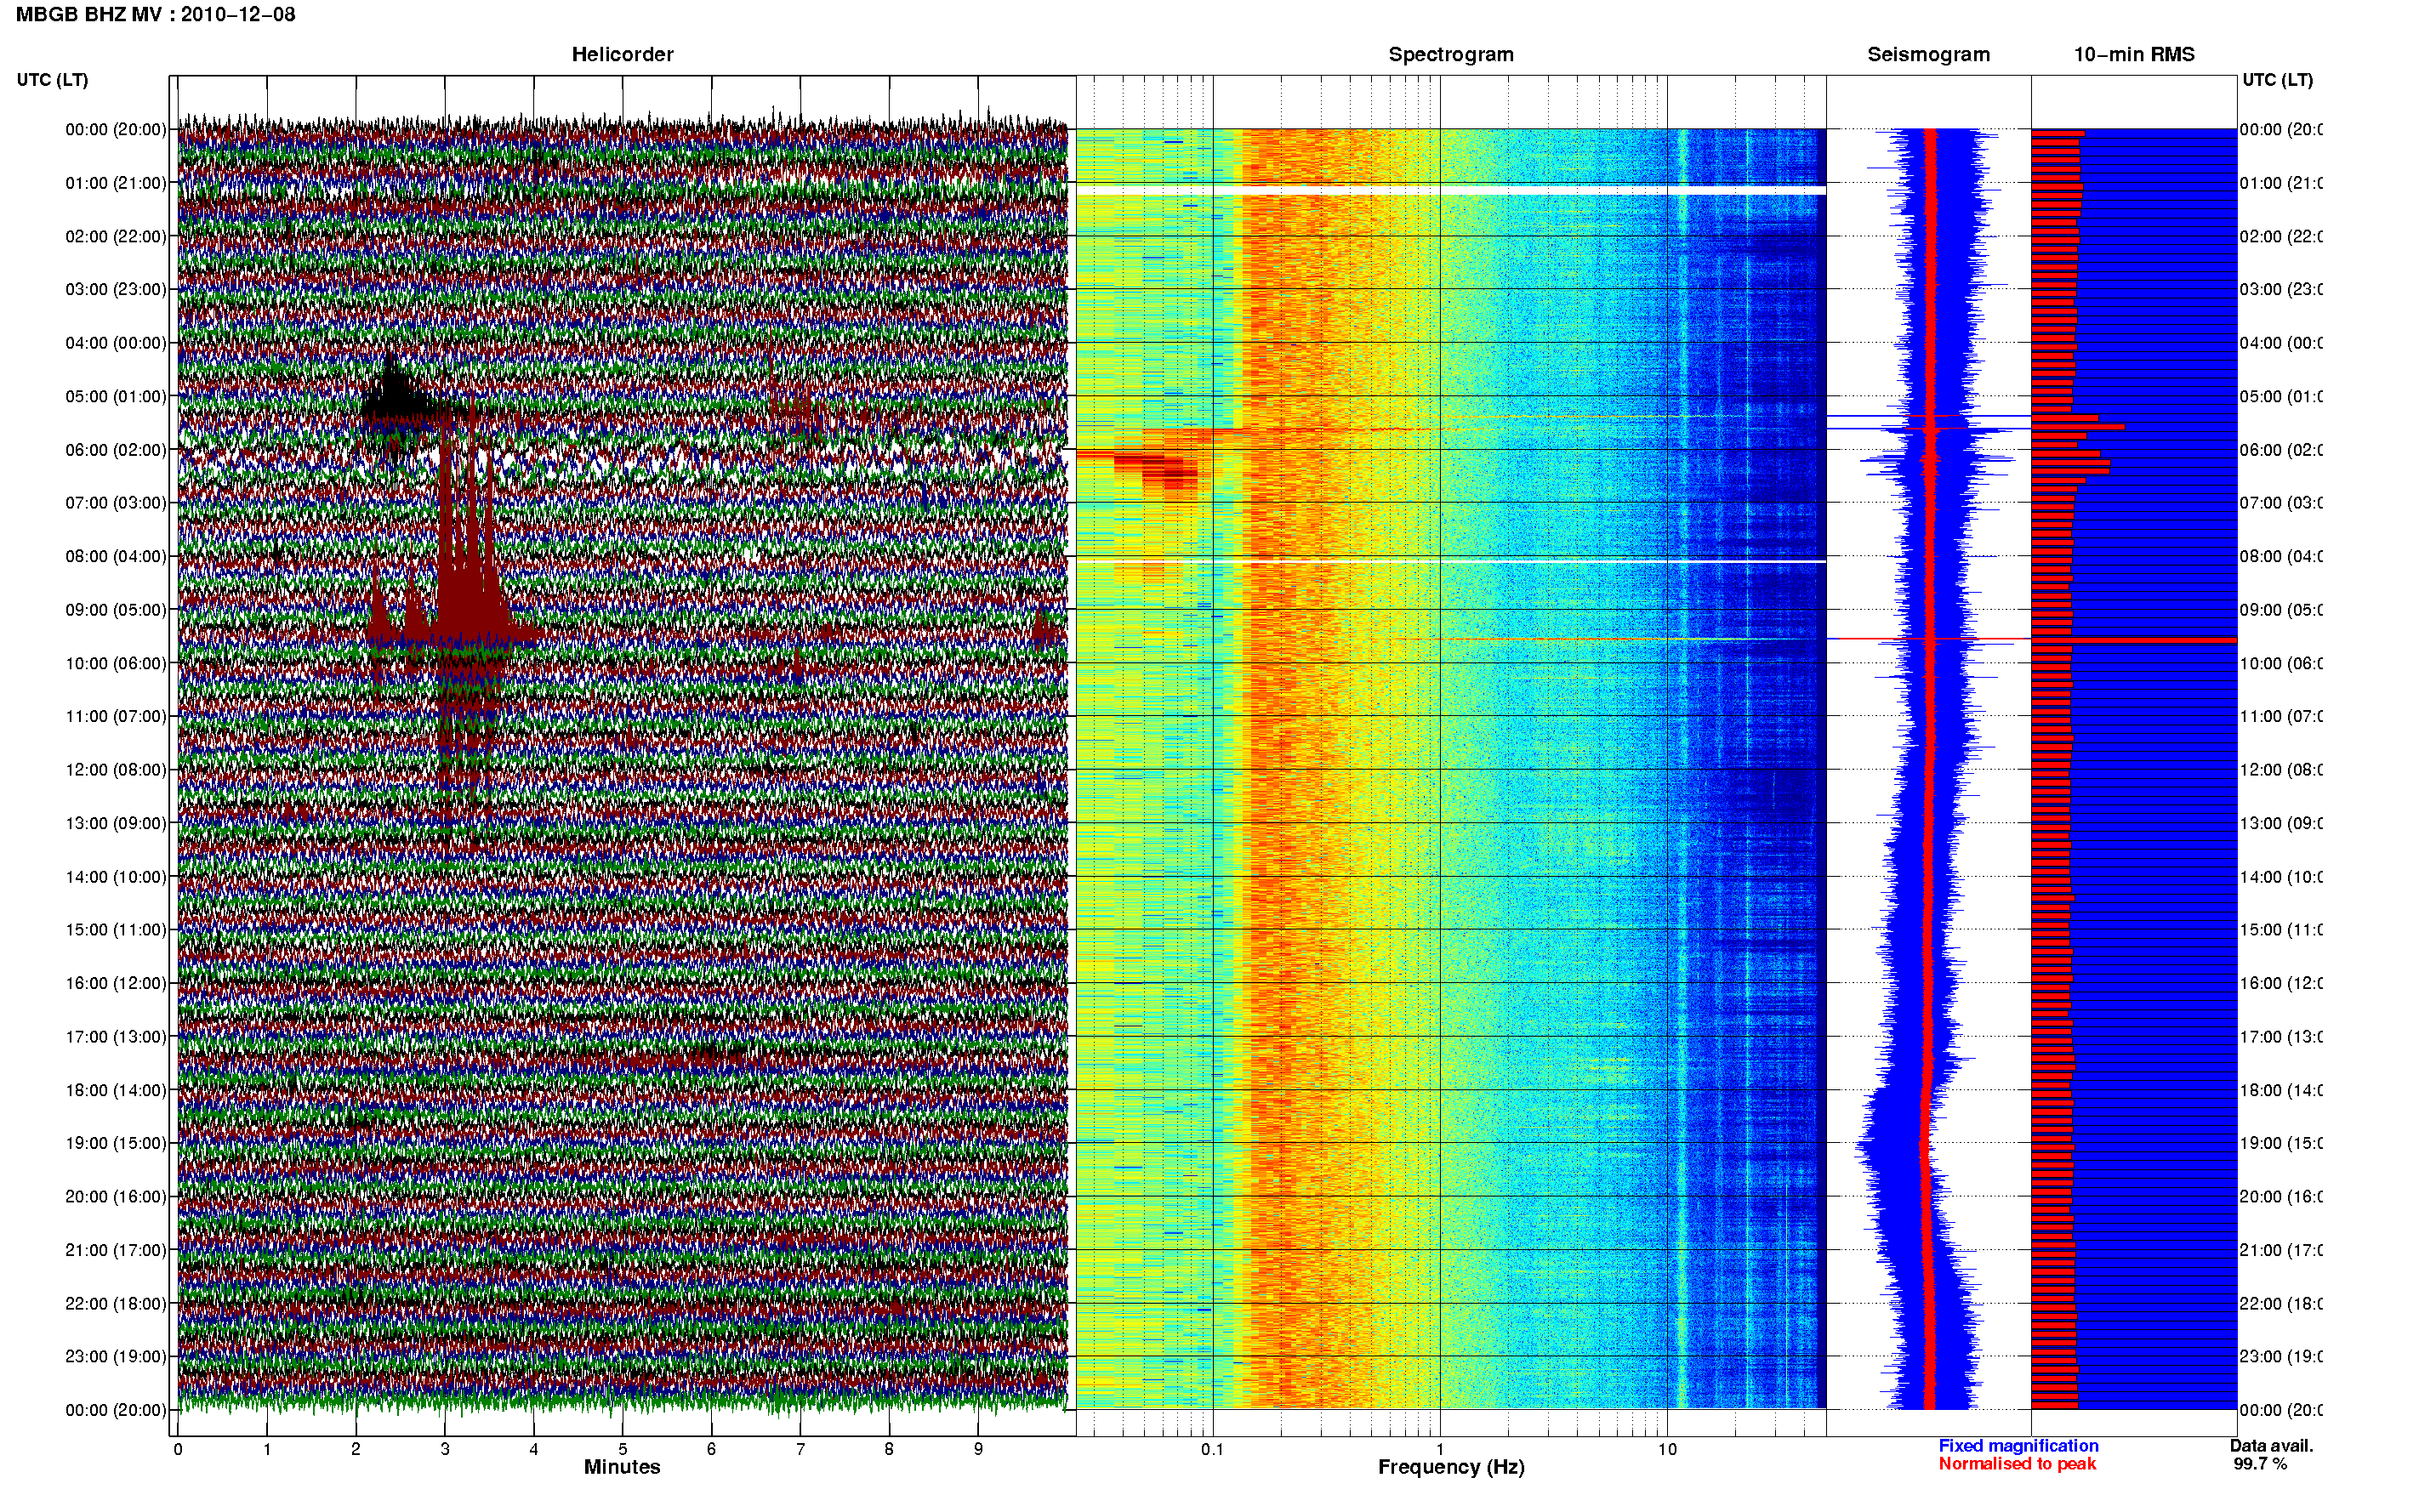Click the '14:00 (10:00)' left time label
This screenshot has width=2419, height=1512.
(x=116, y=877)
